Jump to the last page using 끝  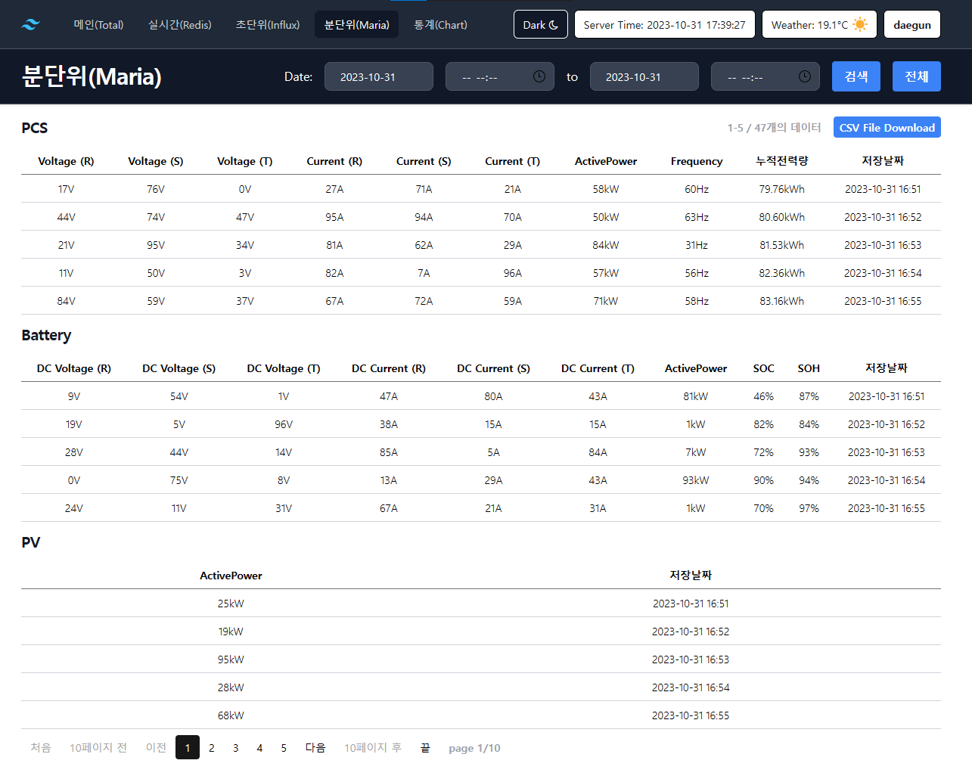point(425,747)
